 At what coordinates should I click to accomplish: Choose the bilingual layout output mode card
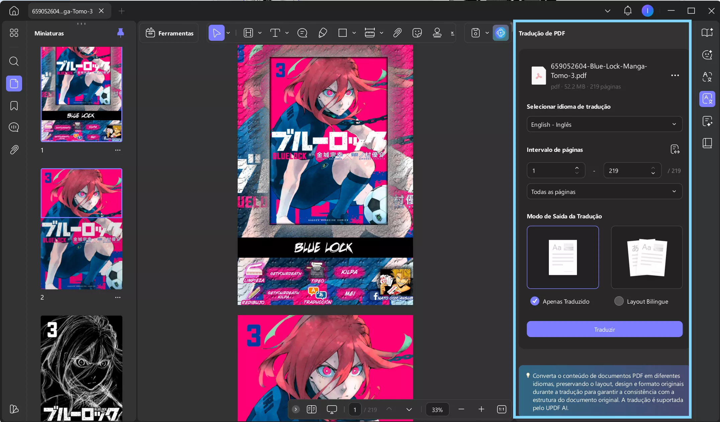click(x=647, y=257)
